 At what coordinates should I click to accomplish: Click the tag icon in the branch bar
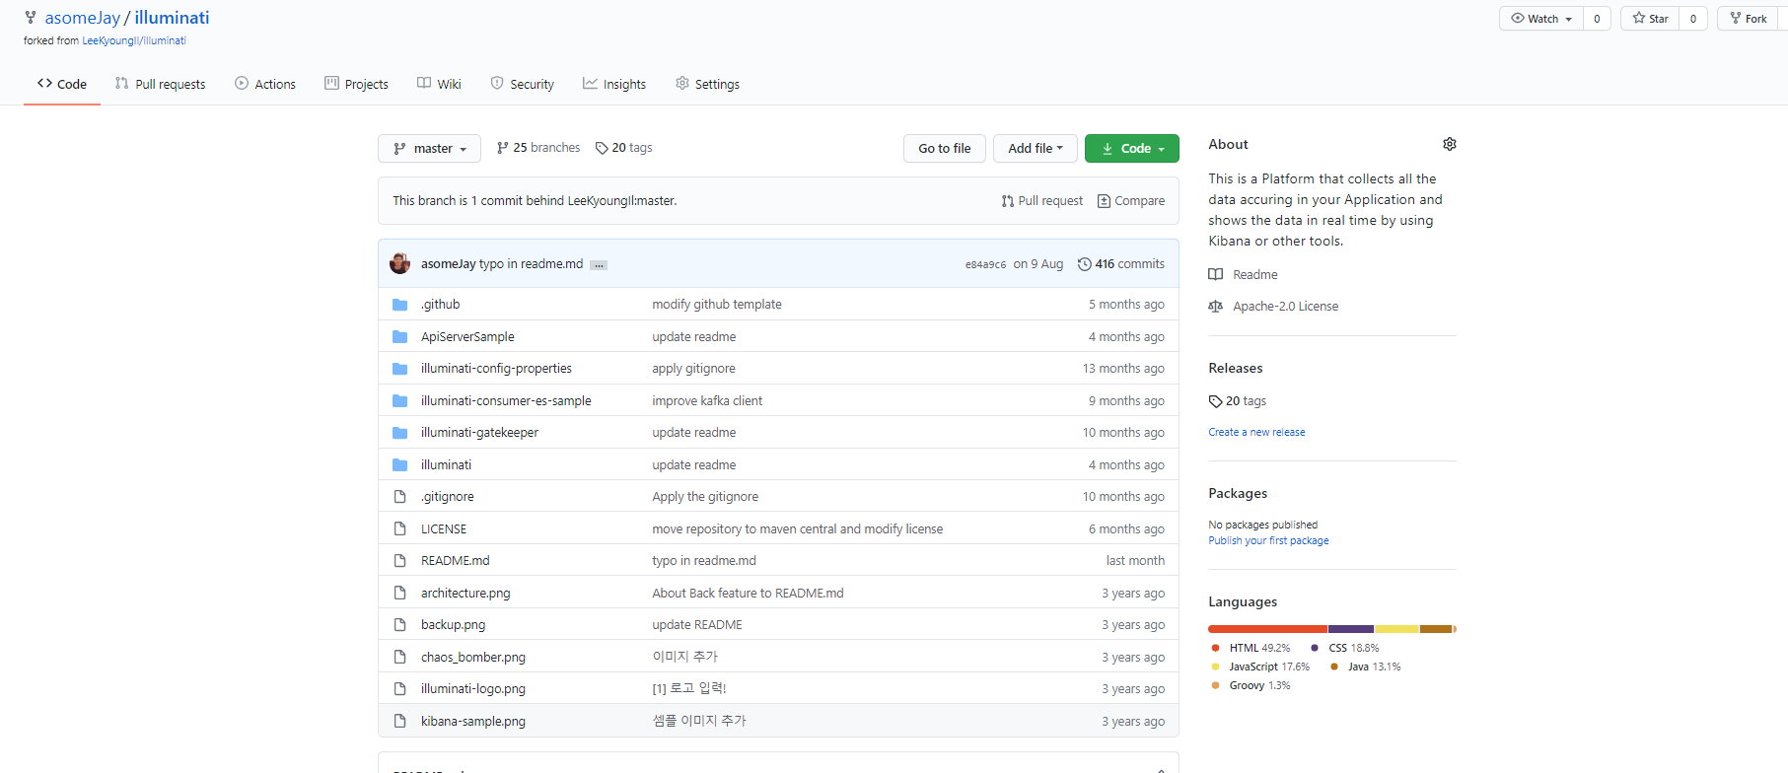602,148
